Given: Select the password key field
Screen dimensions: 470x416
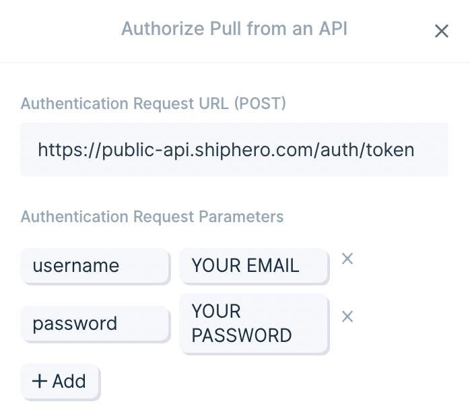Looking at the screenshot, I should [94, 323].
